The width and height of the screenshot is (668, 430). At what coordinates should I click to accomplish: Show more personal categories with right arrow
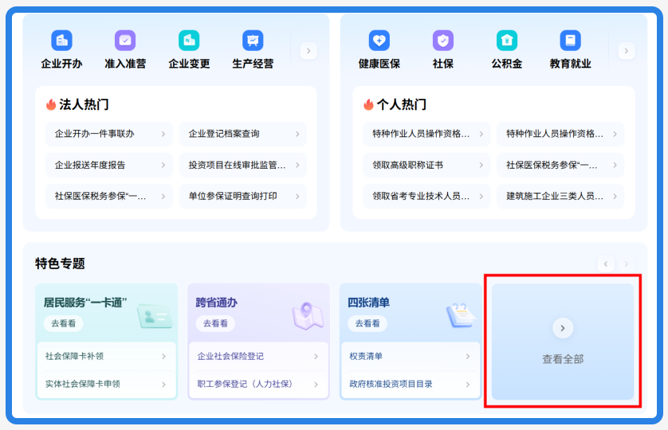click(627, 51)
